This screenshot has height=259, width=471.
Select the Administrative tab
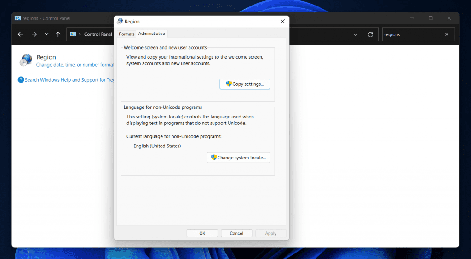click(x=151, y=34)
